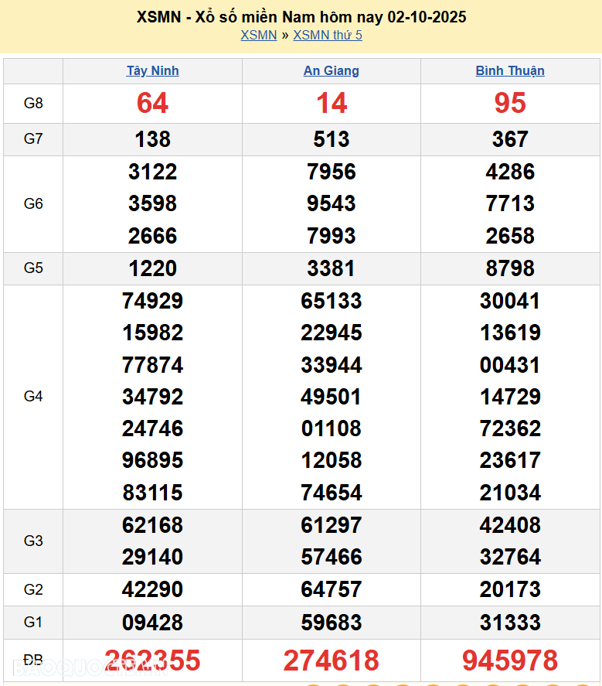This screenshot has height=686, width=602.
Task: Open the XSMN thứ 5 link
Action: (327, 35)
